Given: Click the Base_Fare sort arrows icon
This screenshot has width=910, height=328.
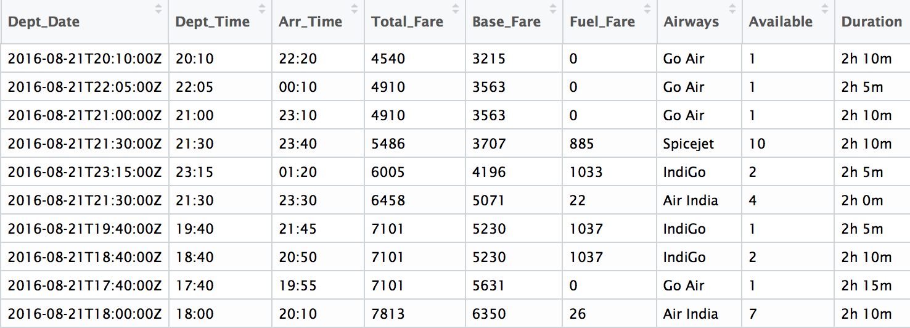Looking at the screenshot, I should coord(553,9).
